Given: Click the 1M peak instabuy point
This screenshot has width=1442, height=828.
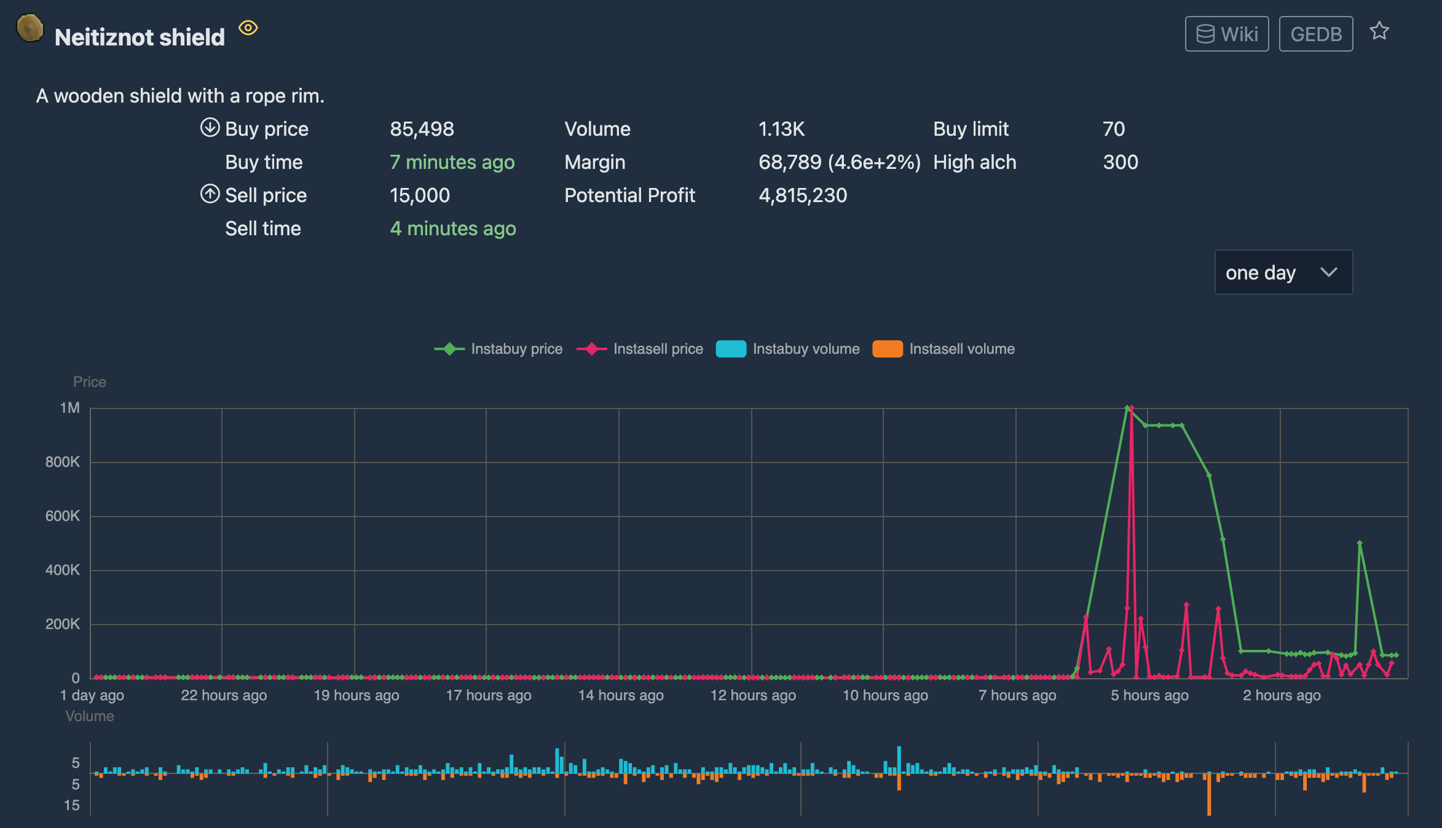Looking at the screenshot, I should click(1127, 408).
